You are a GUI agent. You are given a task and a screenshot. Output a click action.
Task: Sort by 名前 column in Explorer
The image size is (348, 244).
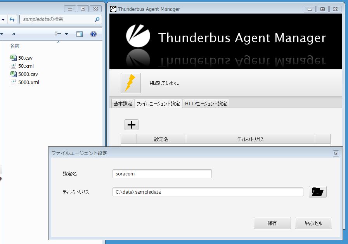coord(15,46)
